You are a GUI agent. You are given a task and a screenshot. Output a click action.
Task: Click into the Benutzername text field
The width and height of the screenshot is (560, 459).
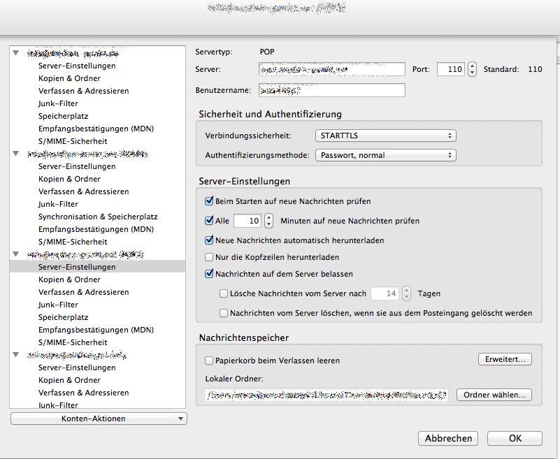pos(331,90)
